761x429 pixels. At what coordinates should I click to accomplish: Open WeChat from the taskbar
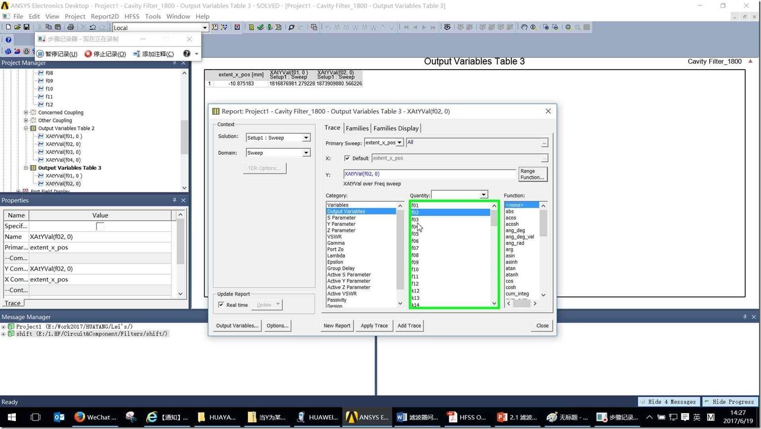95,417
